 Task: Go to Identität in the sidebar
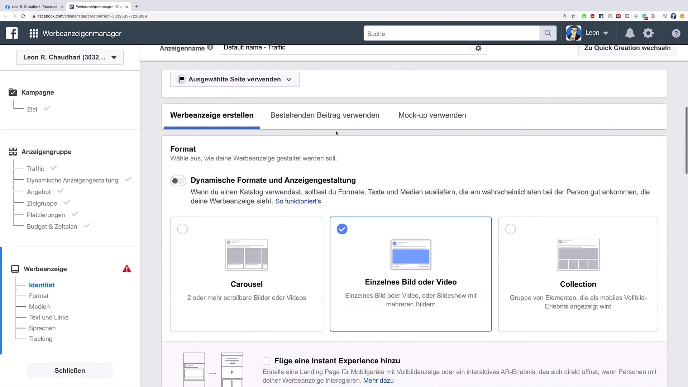(x=42, y=285)
